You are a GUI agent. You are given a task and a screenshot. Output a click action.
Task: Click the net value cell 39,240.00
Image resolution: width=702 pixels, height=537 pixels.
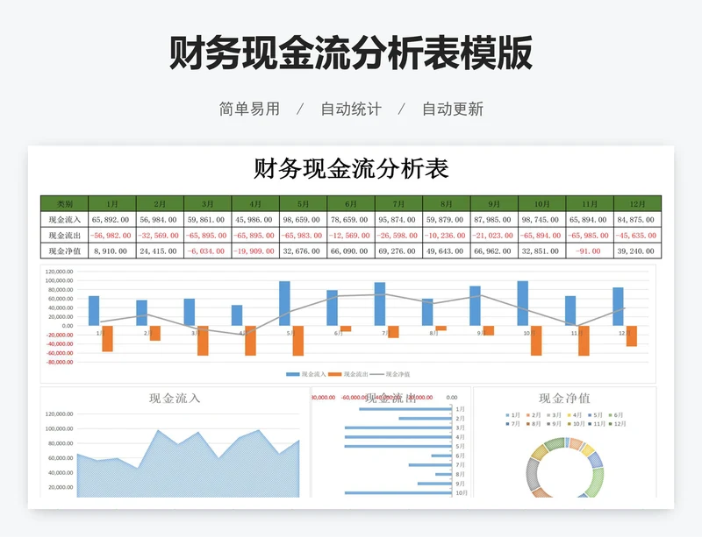638,251
